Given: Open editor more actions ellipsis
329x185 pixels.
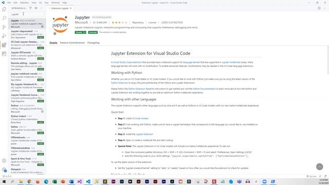Looking at the screenshot, I should (x=324, y=8).
